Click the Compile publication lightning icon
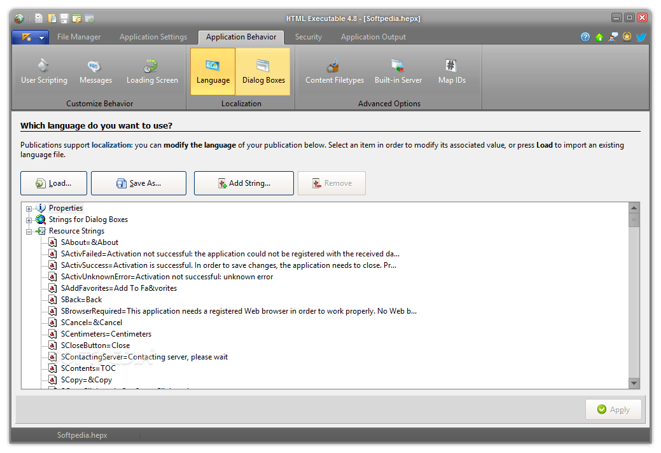The height and width of the screenshot is (453, 661). tap(77, 18)
